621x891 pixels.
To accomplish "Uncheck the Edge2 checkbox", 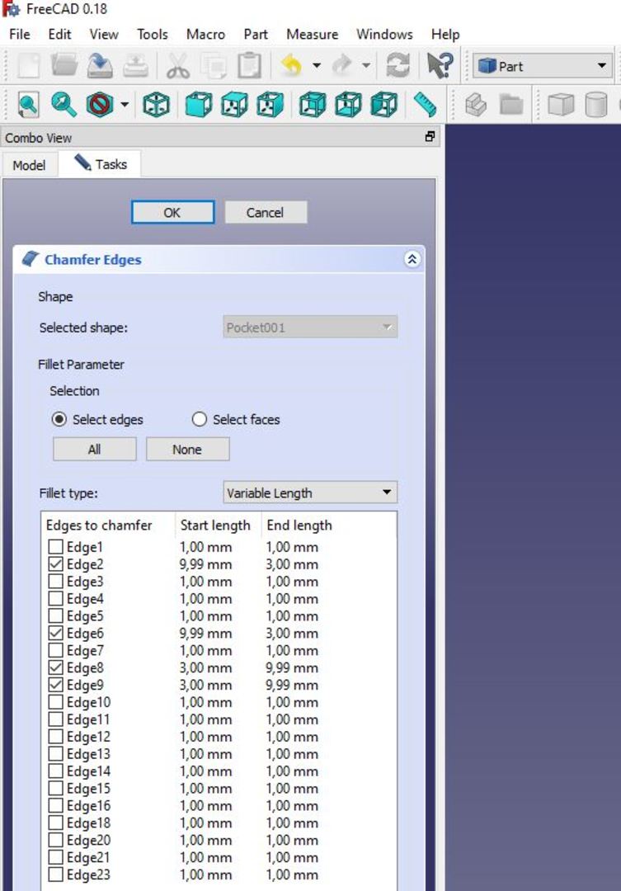I will coord(56,564).
